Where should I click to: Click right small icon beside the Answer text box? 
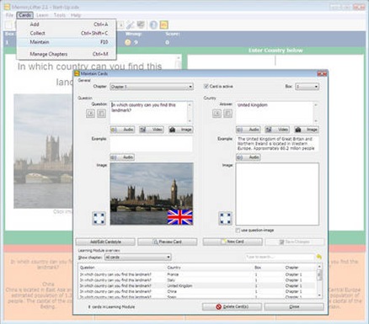(x=227, y=114)
